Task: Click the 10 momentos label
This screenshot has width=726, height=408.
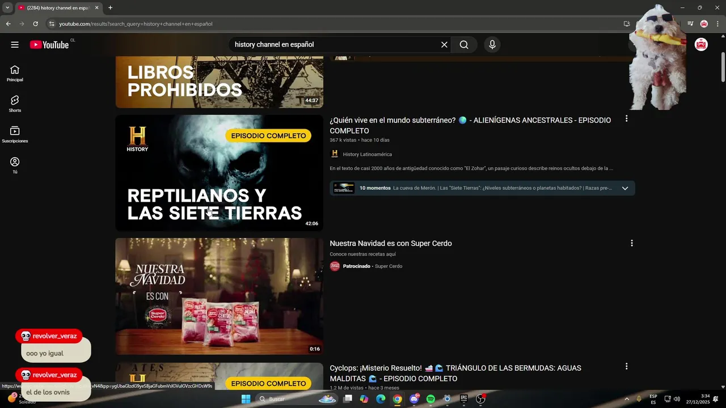Action: tap(375, 188)
